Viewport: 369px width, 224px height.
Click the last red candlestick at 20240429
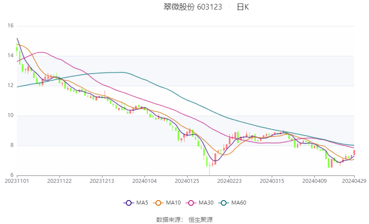[x=354, y=153]
